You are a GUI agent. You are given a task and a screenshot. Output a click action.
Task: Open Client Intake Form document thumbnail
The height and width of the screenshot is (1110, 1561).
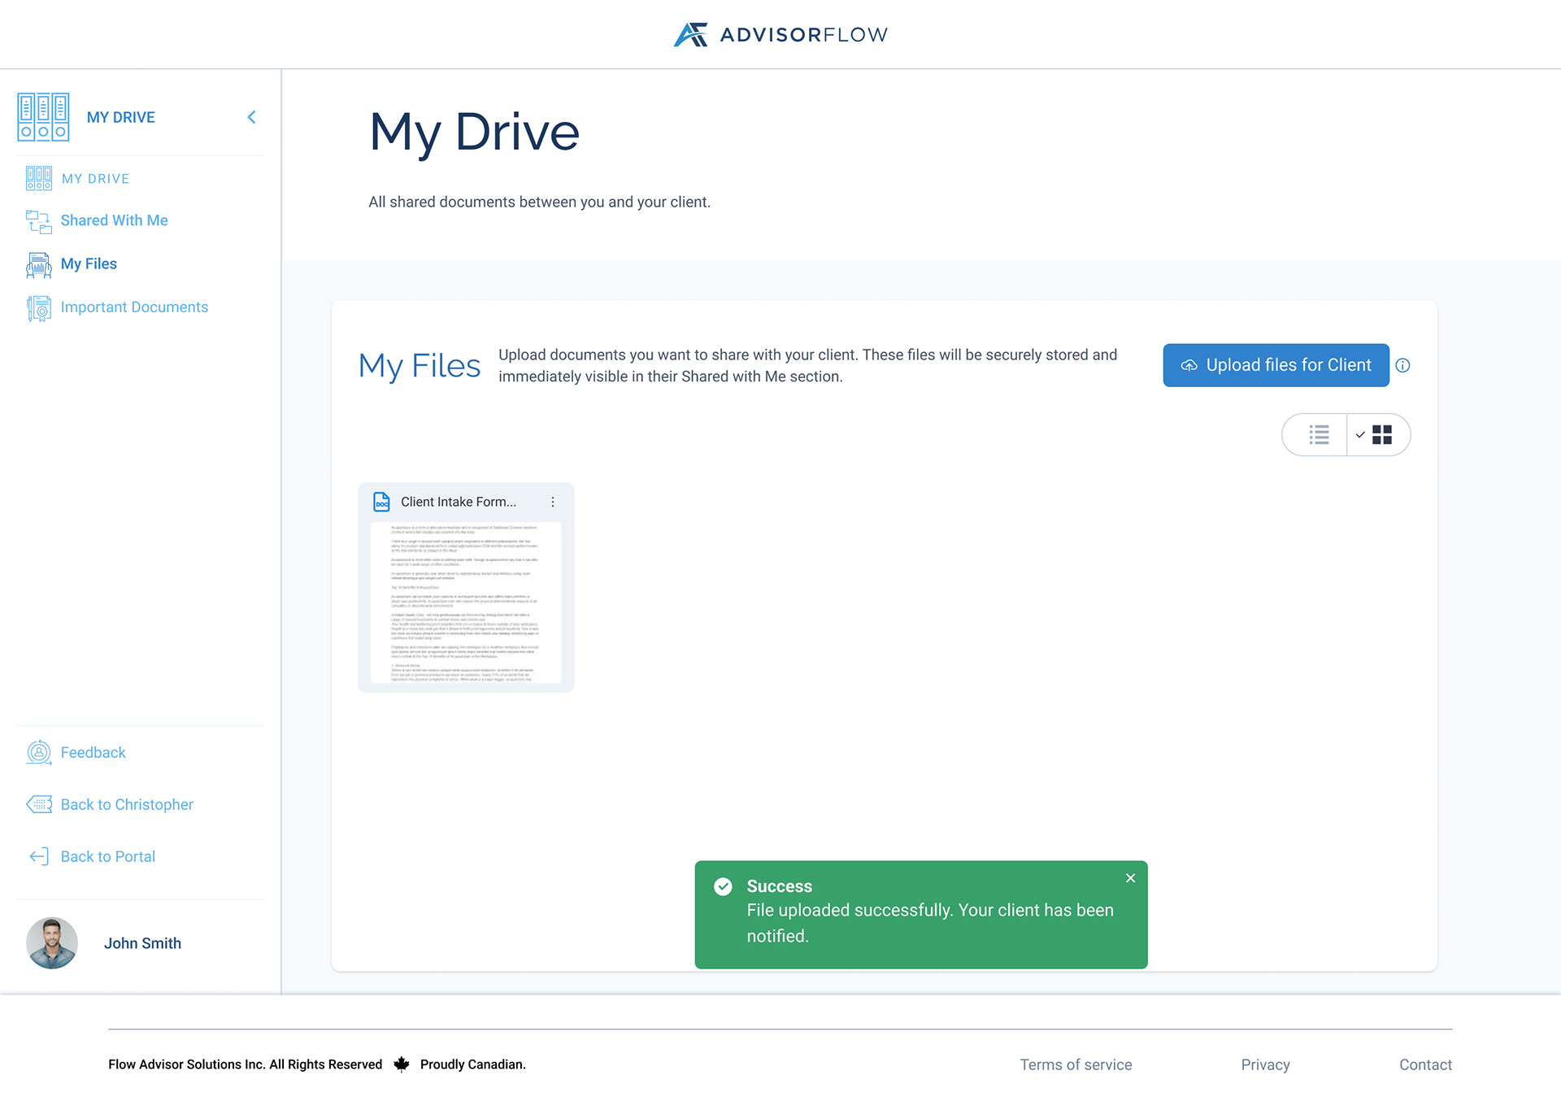pos(466,602)
